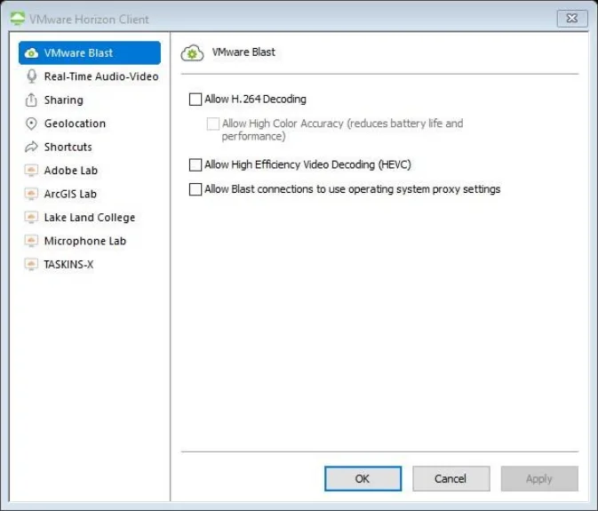Viewport: 598px width, 511px height.
Task: Click the Cancel button
Action: point(450,479)
